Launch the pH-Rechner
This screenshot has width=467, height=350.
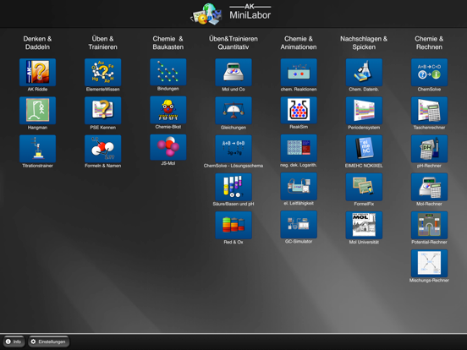pyautogui.click(x=429, y=149)
